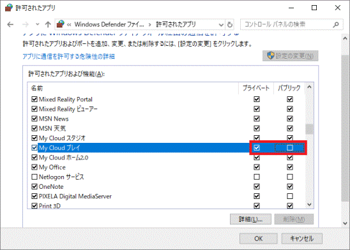Click the 削除(M) button
The height and width of the screenshot is (250, 350).
pyautogui.click(x=294, y=219)
